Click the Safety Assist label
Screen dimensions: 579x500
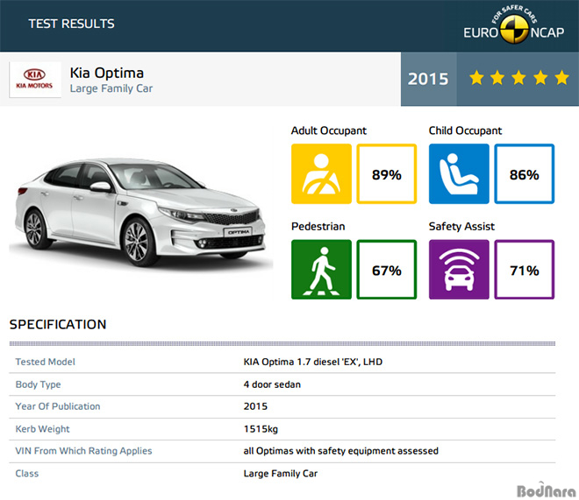tap(461, 226)
